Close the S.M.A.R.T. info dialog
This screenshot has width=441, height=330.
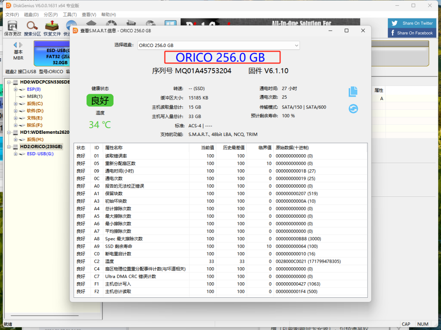363,31
